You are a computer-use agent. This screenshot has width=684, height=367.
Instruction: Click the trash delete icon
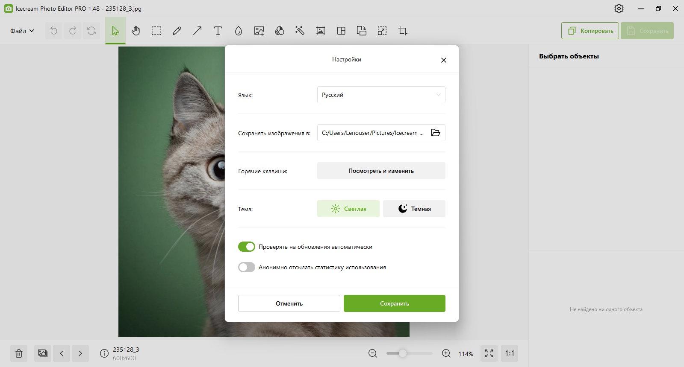19,353
